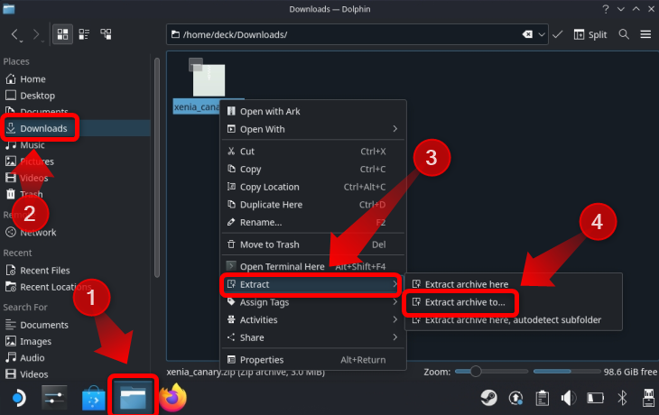Open location history dropdown arrow
Image resolution: width=659 pixels, height=415 pixels.
point(542,34)
